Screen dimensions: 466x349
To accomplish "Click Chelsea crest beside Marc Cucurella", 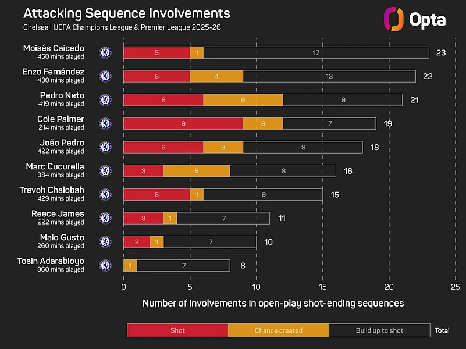I will pos(105,170).
